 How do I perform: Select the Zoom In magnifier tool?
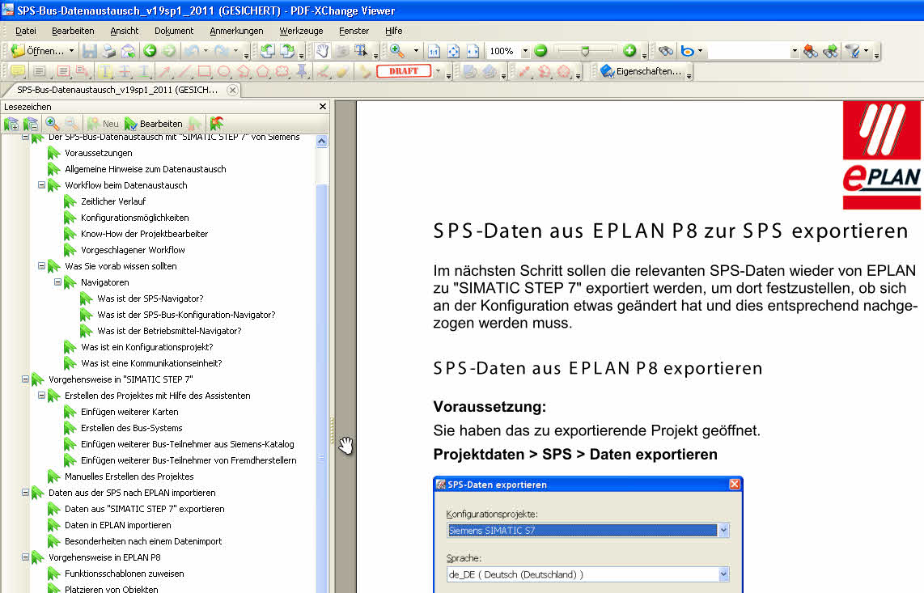tap(397, 51)
